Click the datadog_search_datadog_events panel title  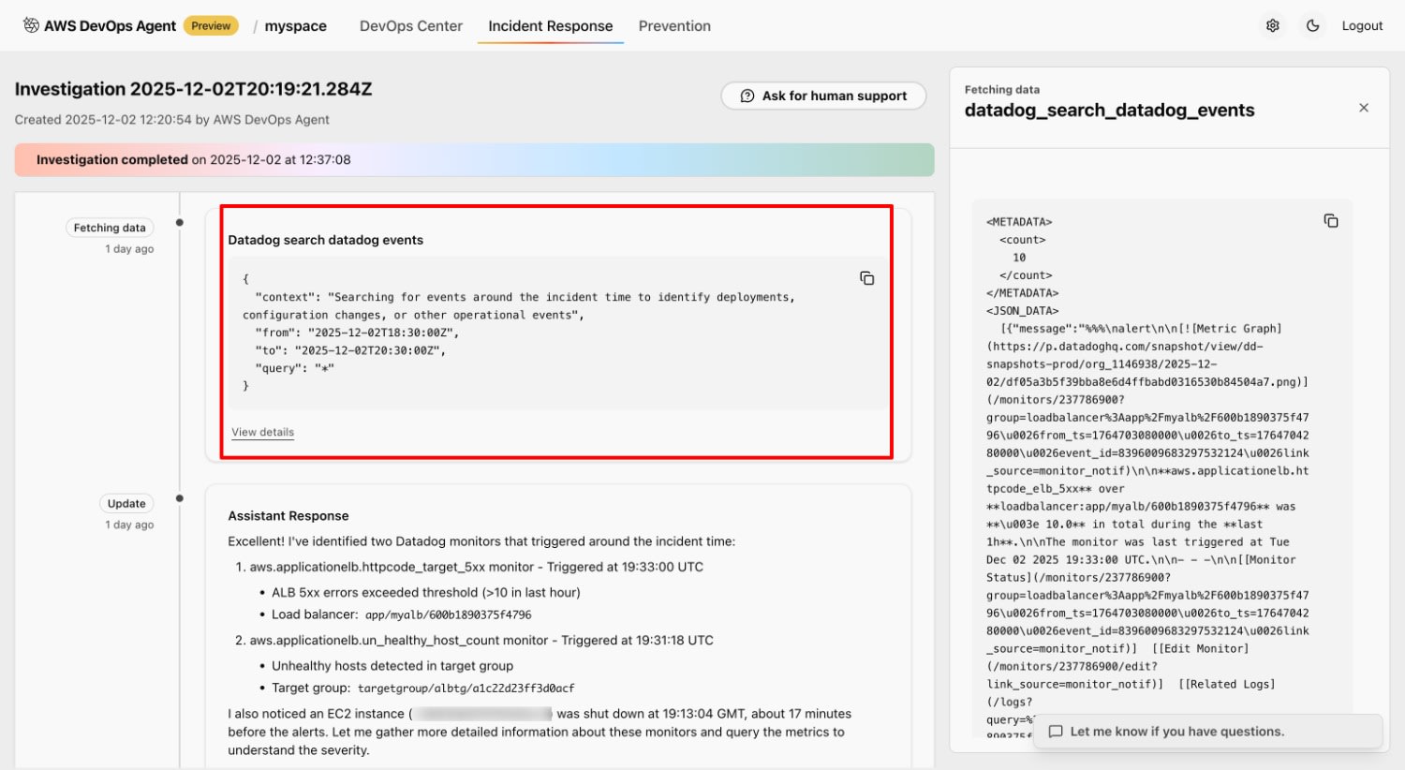pos(1110,111)
